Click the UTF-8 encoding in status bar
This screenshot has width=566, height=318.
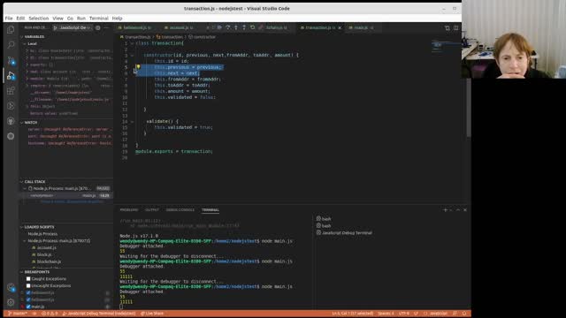(404, 314)
